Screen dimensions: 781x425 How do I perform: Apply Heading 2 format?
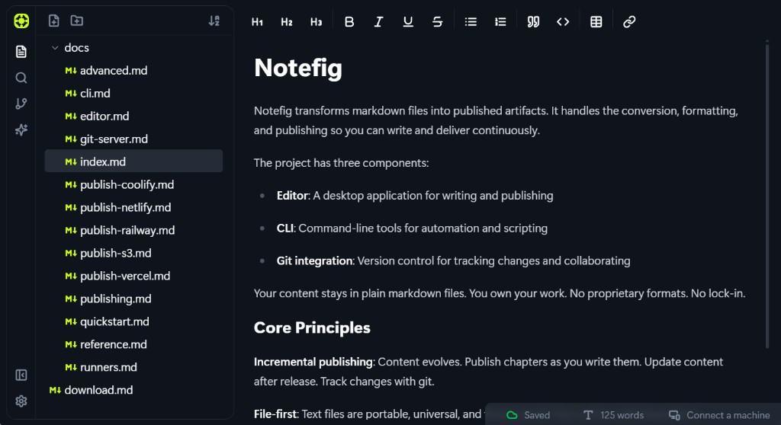[x=287, y=22]
